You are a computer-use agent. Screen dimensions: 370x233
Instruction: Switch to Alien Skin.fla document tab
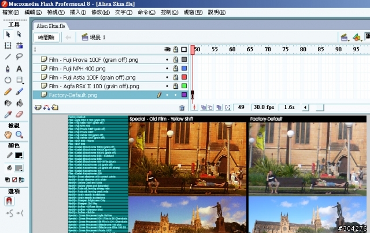[x=50, y=25]
